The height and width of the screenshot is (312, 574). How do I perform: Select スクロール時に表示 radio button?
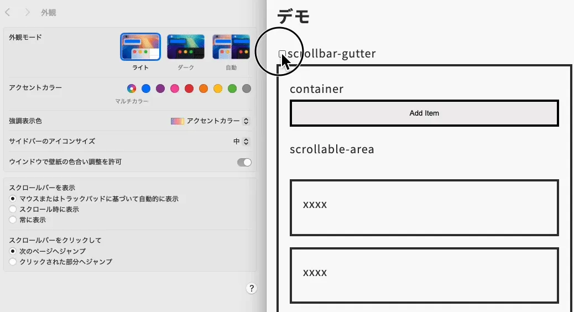click(13, 210)
